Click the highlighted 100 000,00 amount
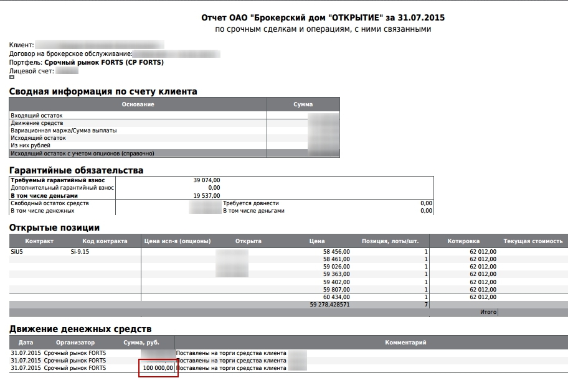The height and width of the screenshot is (383, 568). point(158,368)
